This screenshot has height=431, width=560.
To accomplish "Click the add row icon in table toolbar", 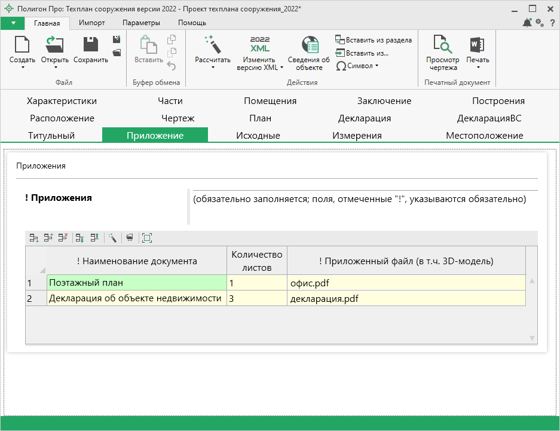I will click(35, 238).
